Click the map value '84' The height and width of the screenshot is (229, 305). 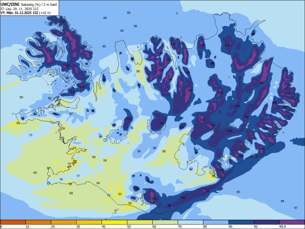191,169
